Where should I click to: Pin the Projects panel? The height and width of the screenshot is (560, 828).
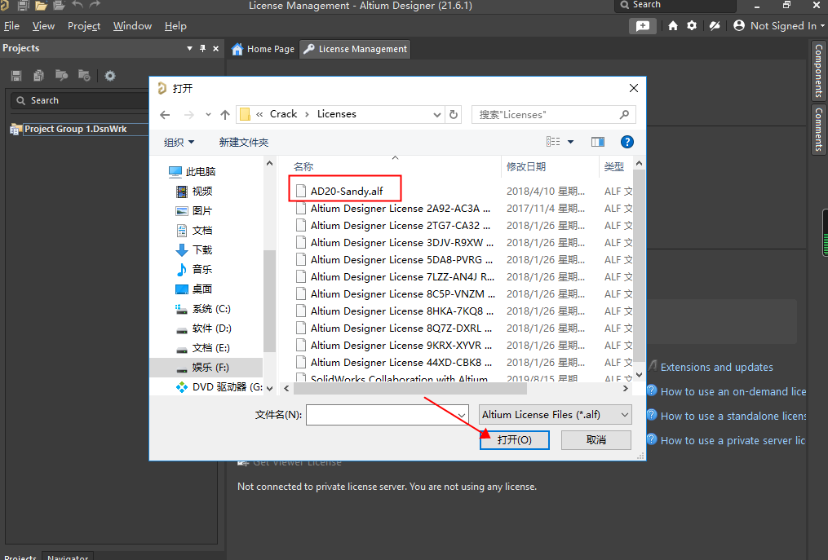click(x=202, y=49)
